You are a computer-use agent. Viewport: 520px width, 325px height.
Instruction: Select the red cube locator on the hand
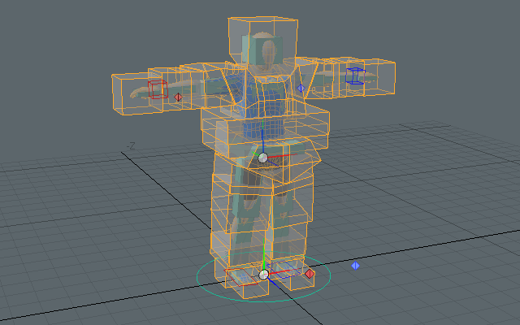157,89
